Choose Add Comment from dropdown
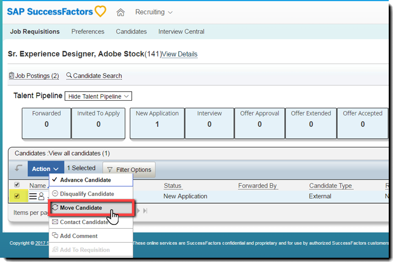The height and width of the screenshot is (262, 393). pos(78,236)
